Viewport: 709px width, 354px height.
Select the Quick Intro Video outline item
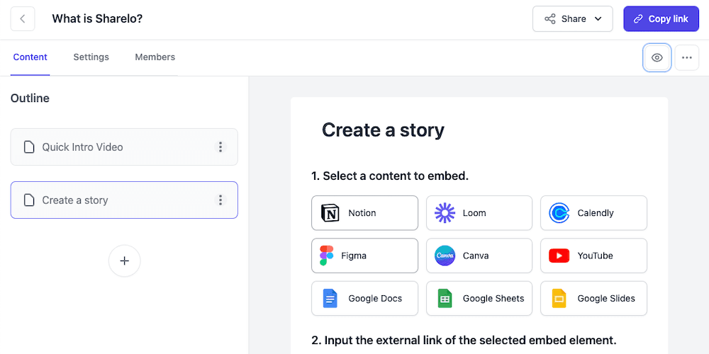124,147
